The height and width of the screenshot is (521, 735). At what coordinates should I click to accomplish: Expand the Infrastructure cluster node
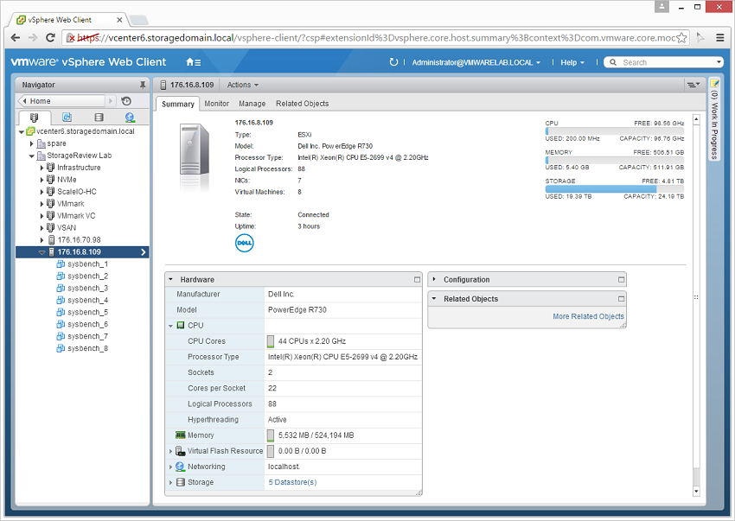click(42, 168)
